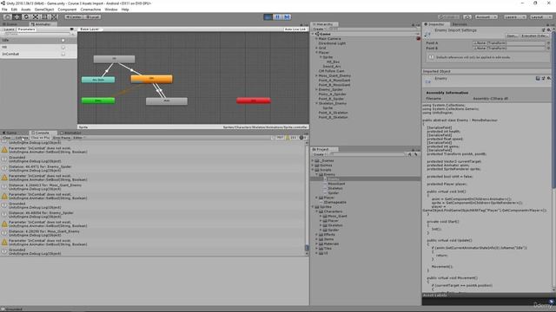Click the parameter search field in Animator
Image resolution: width=556 pixels, height=312 pixels.
coord(37,35)
